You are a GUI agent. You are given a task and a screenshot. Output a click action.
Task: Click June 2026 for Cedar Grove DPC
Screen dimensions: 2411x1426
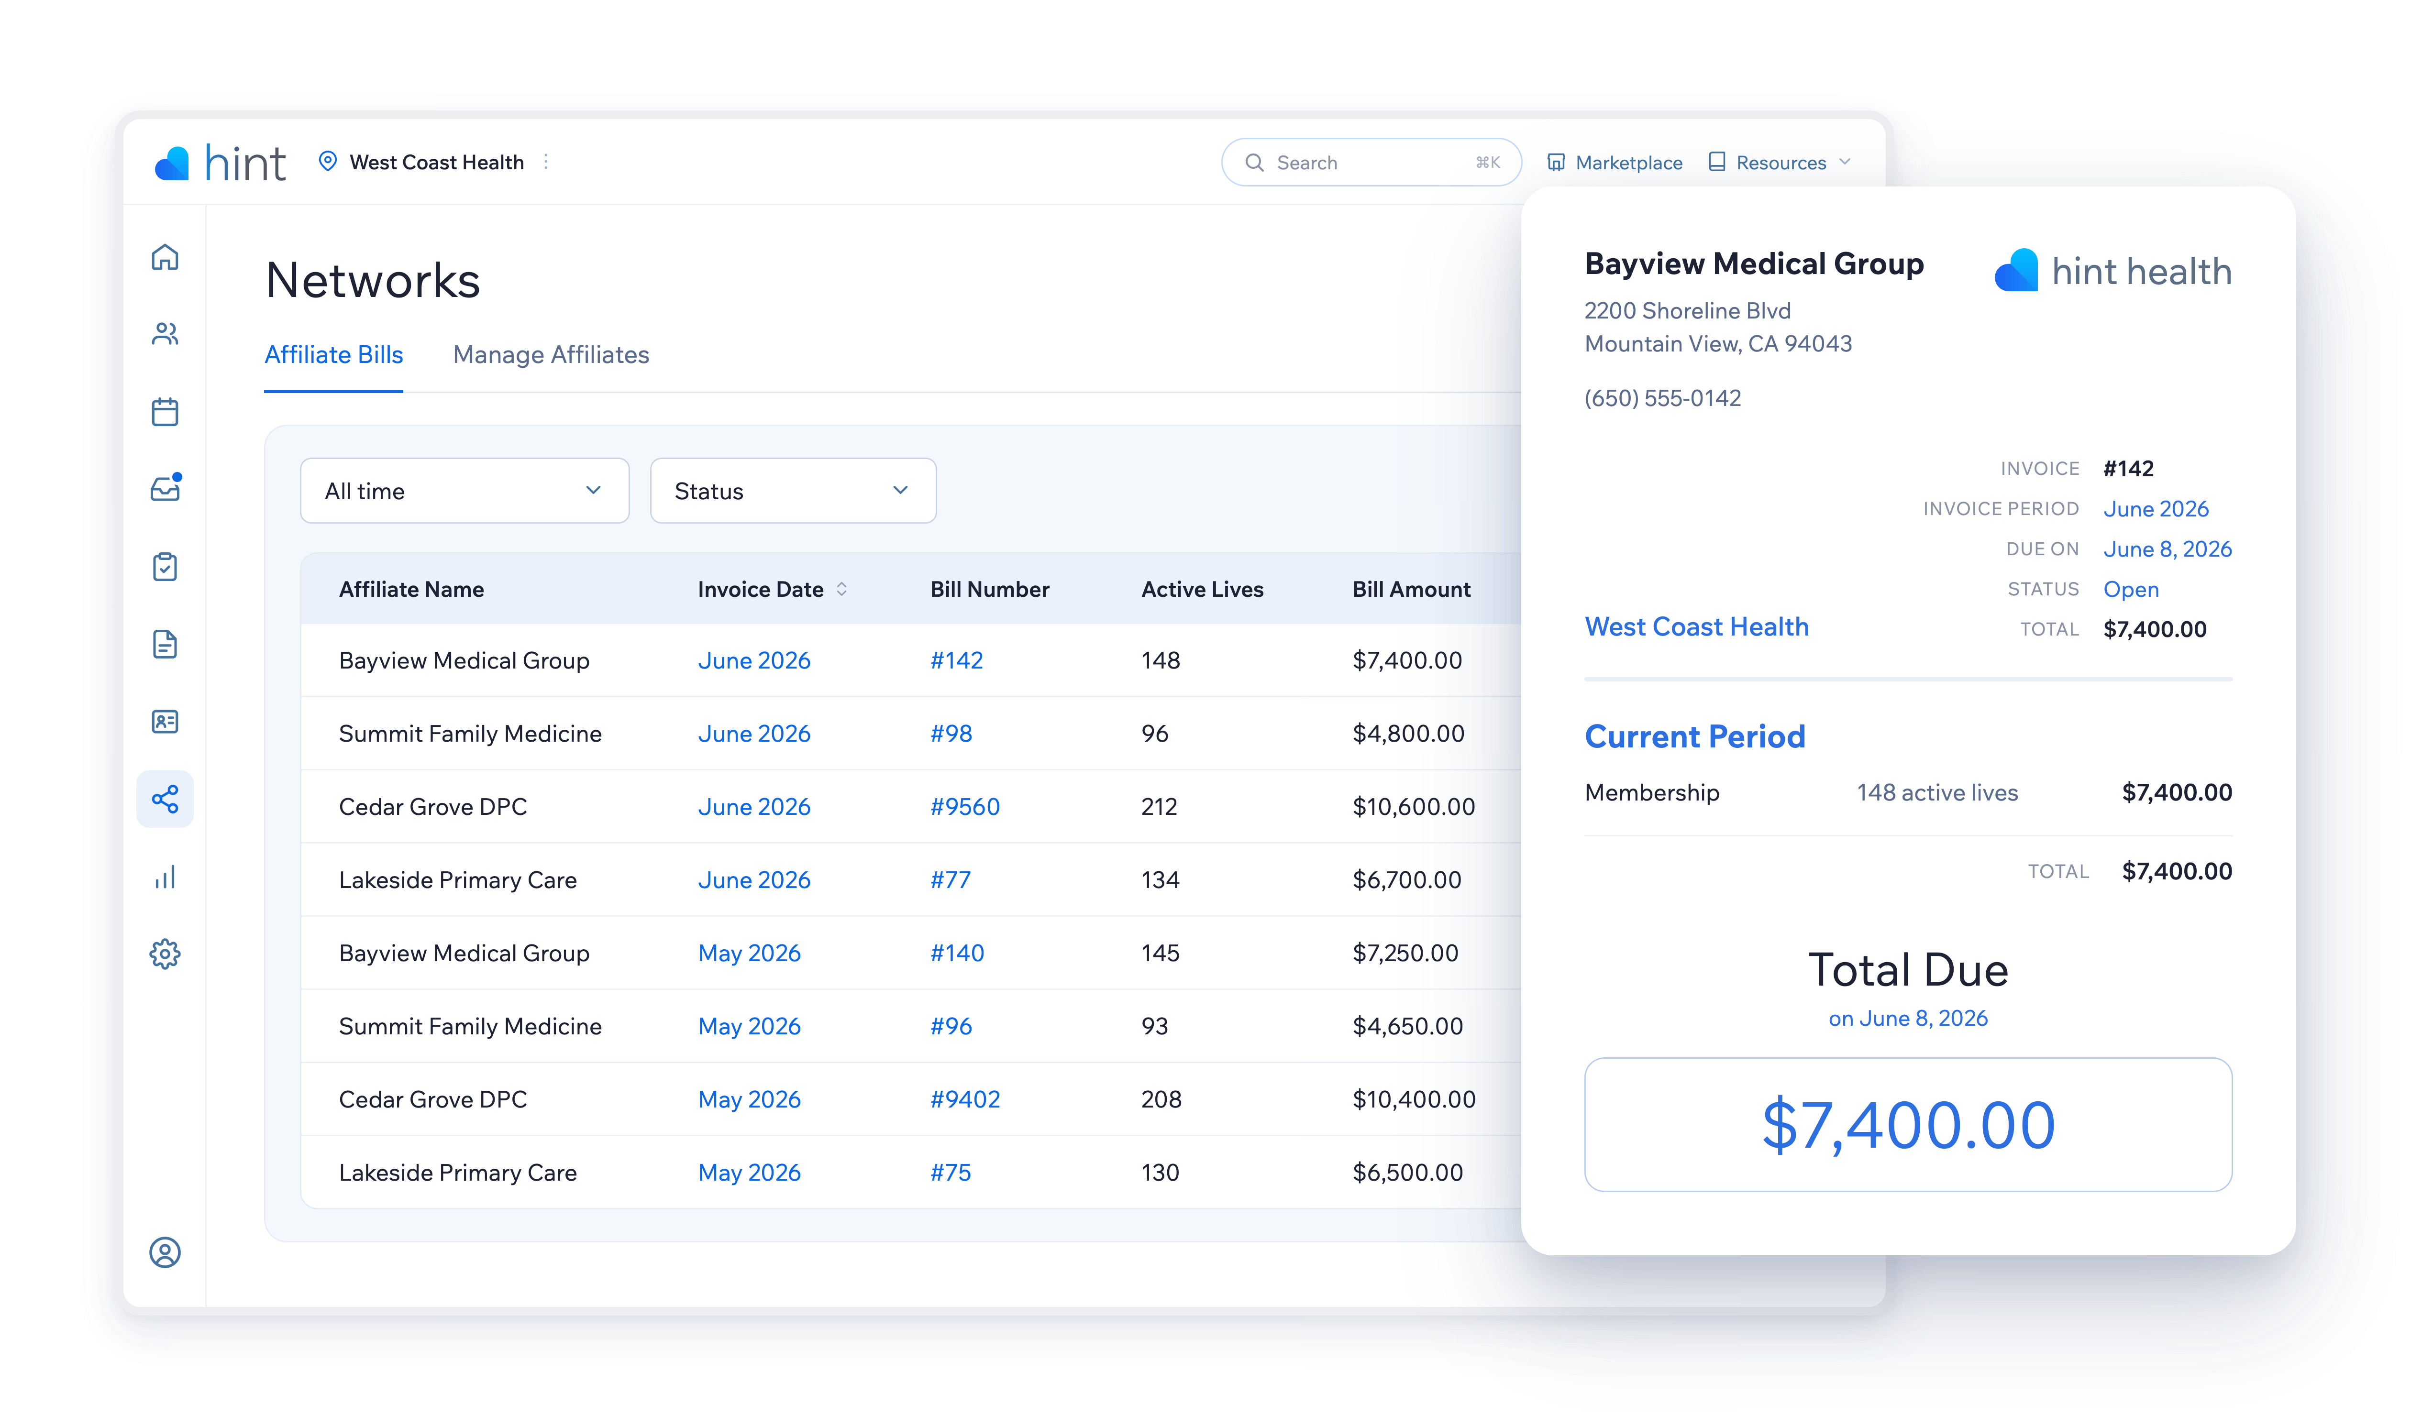753,806
